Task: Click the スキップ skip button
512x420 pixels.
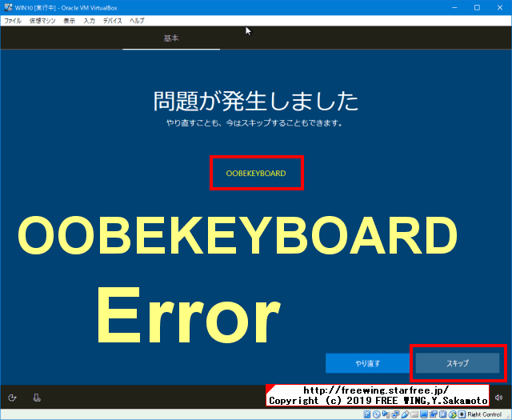Action: pyautogui.click(x=458, y=363)
